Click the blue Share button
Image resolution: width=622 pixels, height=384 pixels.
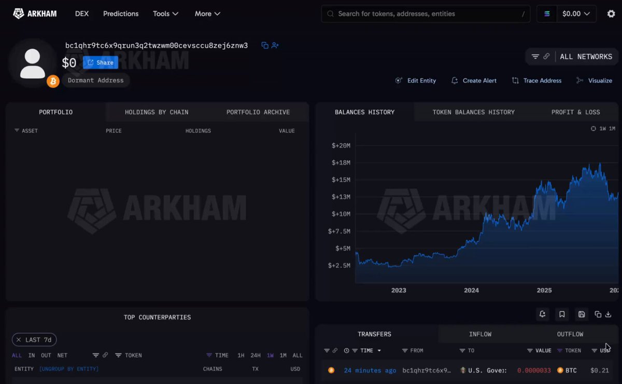[x=101, y=63]
